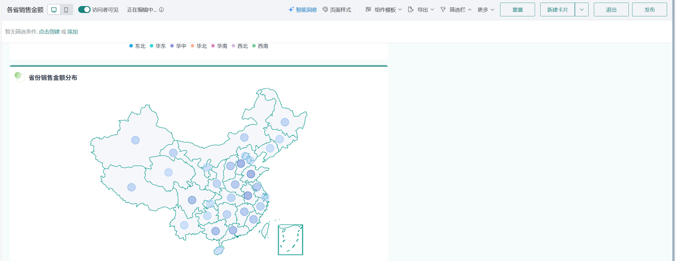Expand the 组件模板 dropdown
This screenshot has width=676, height=261.
click(x=384, y=10)
